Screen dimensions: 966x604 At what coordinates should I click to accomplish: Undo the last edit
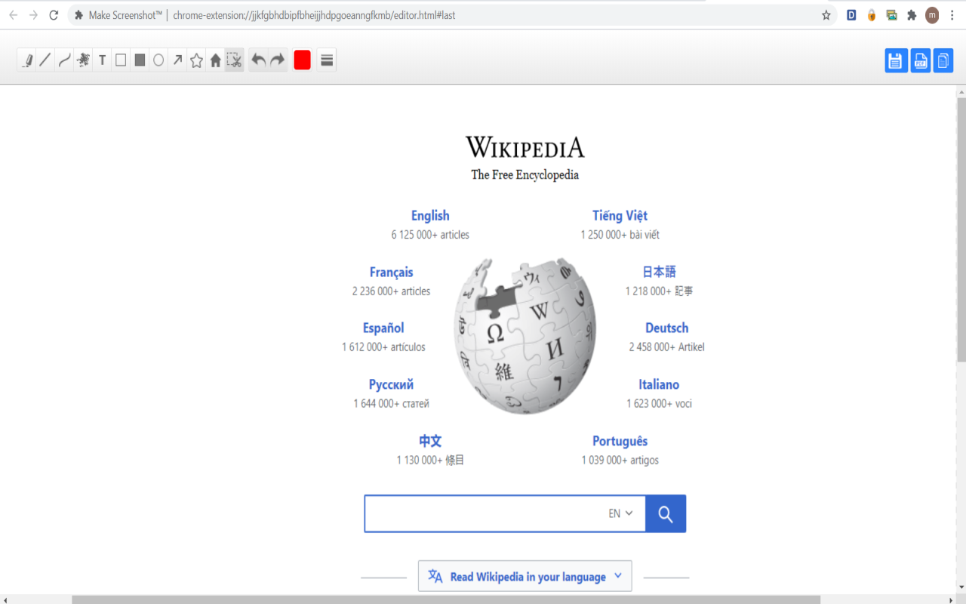(x=259, y=60)
